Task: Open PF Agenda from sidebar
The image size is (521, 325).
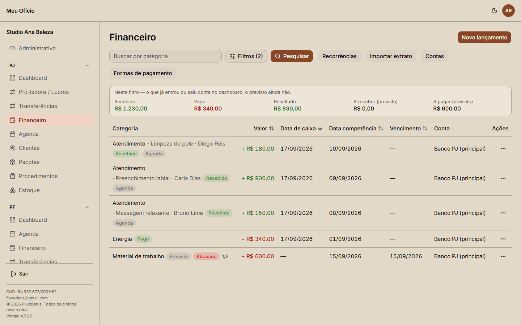Action: point(50,234)
